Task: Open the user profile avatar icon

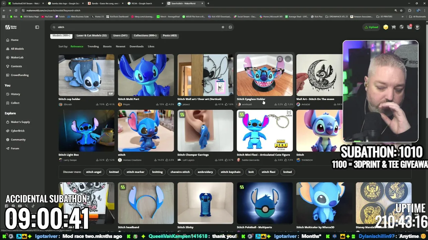Action: click(x=417, y=27)
